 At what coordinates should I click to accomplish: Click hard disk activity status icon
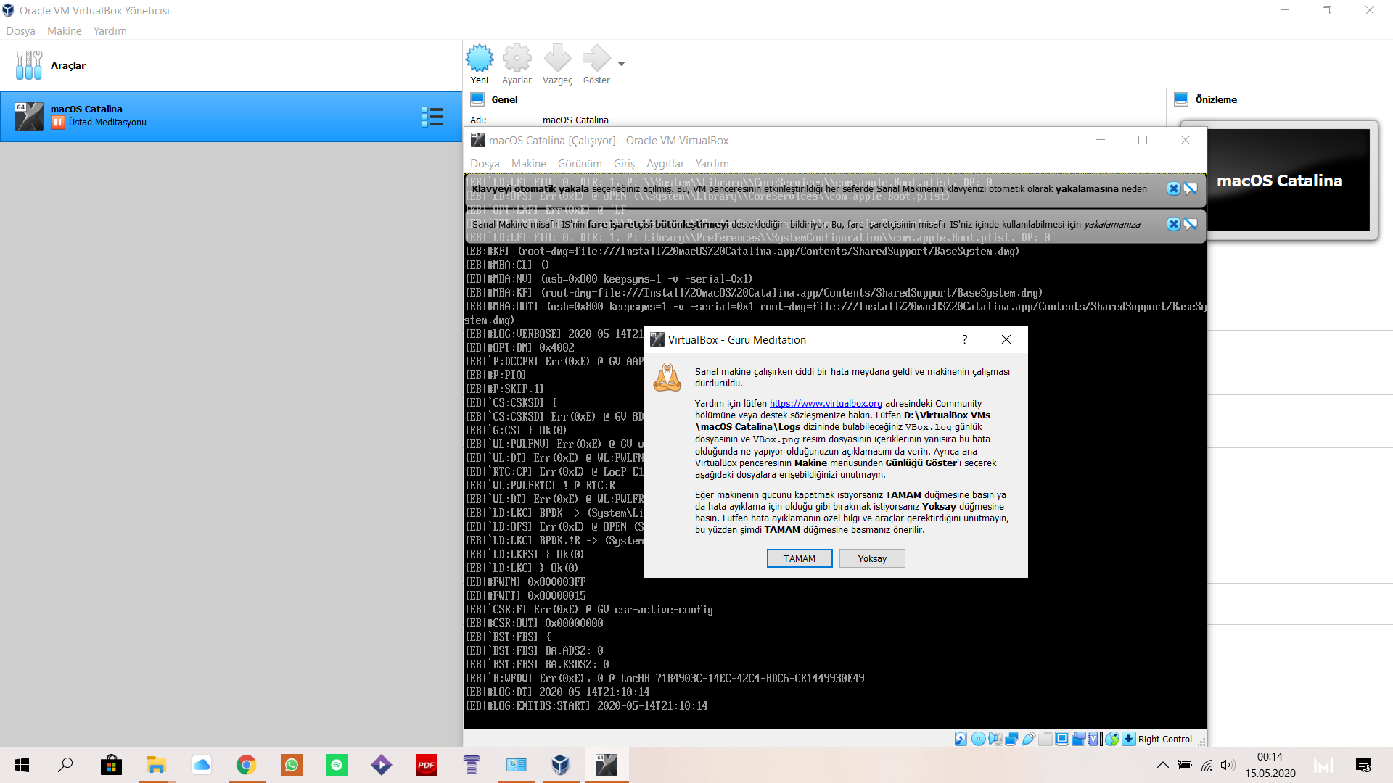point(961,739)
